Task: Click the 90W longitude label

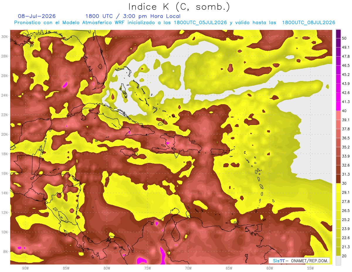Action: 25,268
